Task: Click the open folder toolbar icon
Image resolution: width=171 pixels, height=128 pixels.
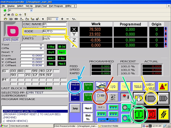Action: coord(16,15)
